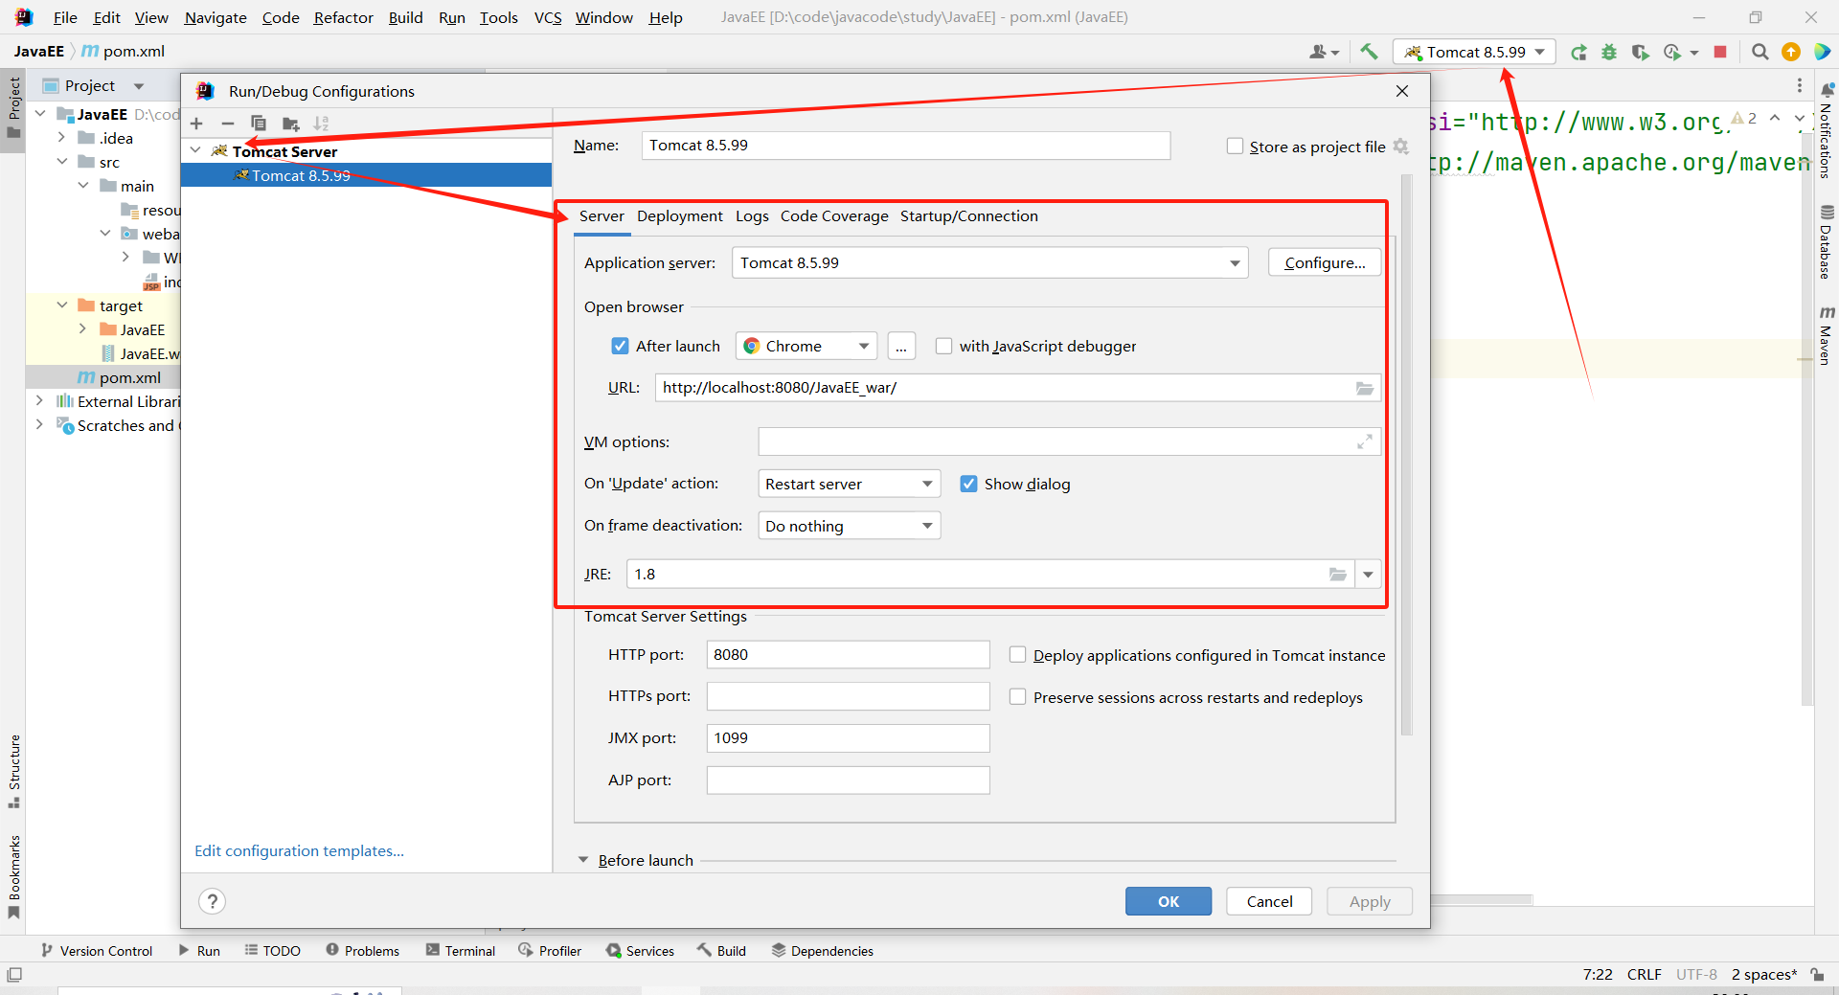Toggle the Show dialog checkbox
The image size is (1839, 995).
click(969, 485)
